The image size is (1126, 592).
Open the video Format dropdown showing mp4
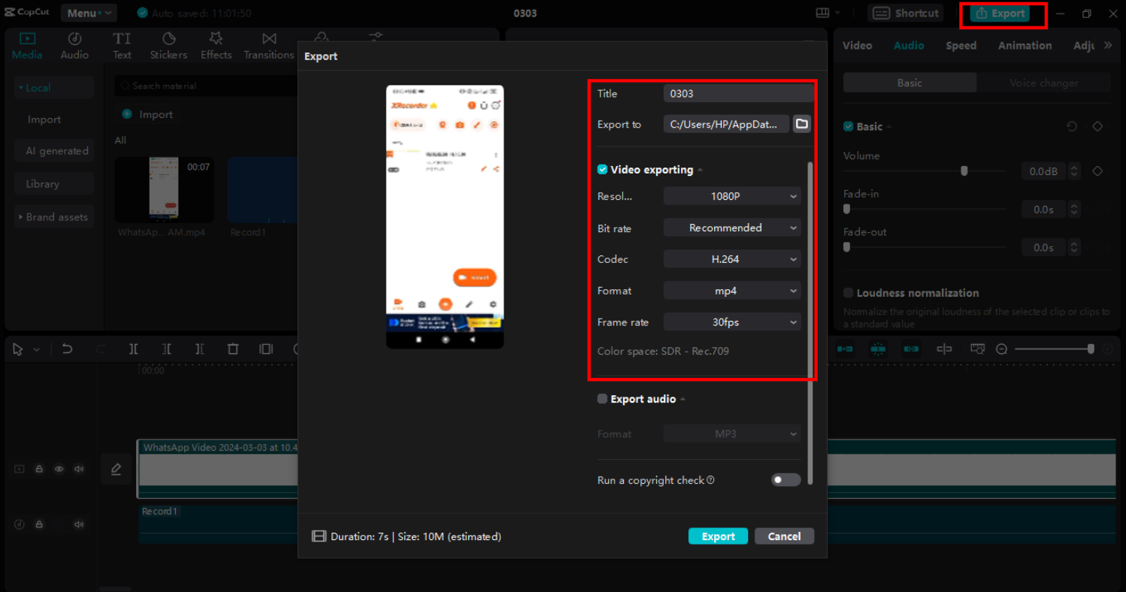pyautogui.click(x=732, y=291)
